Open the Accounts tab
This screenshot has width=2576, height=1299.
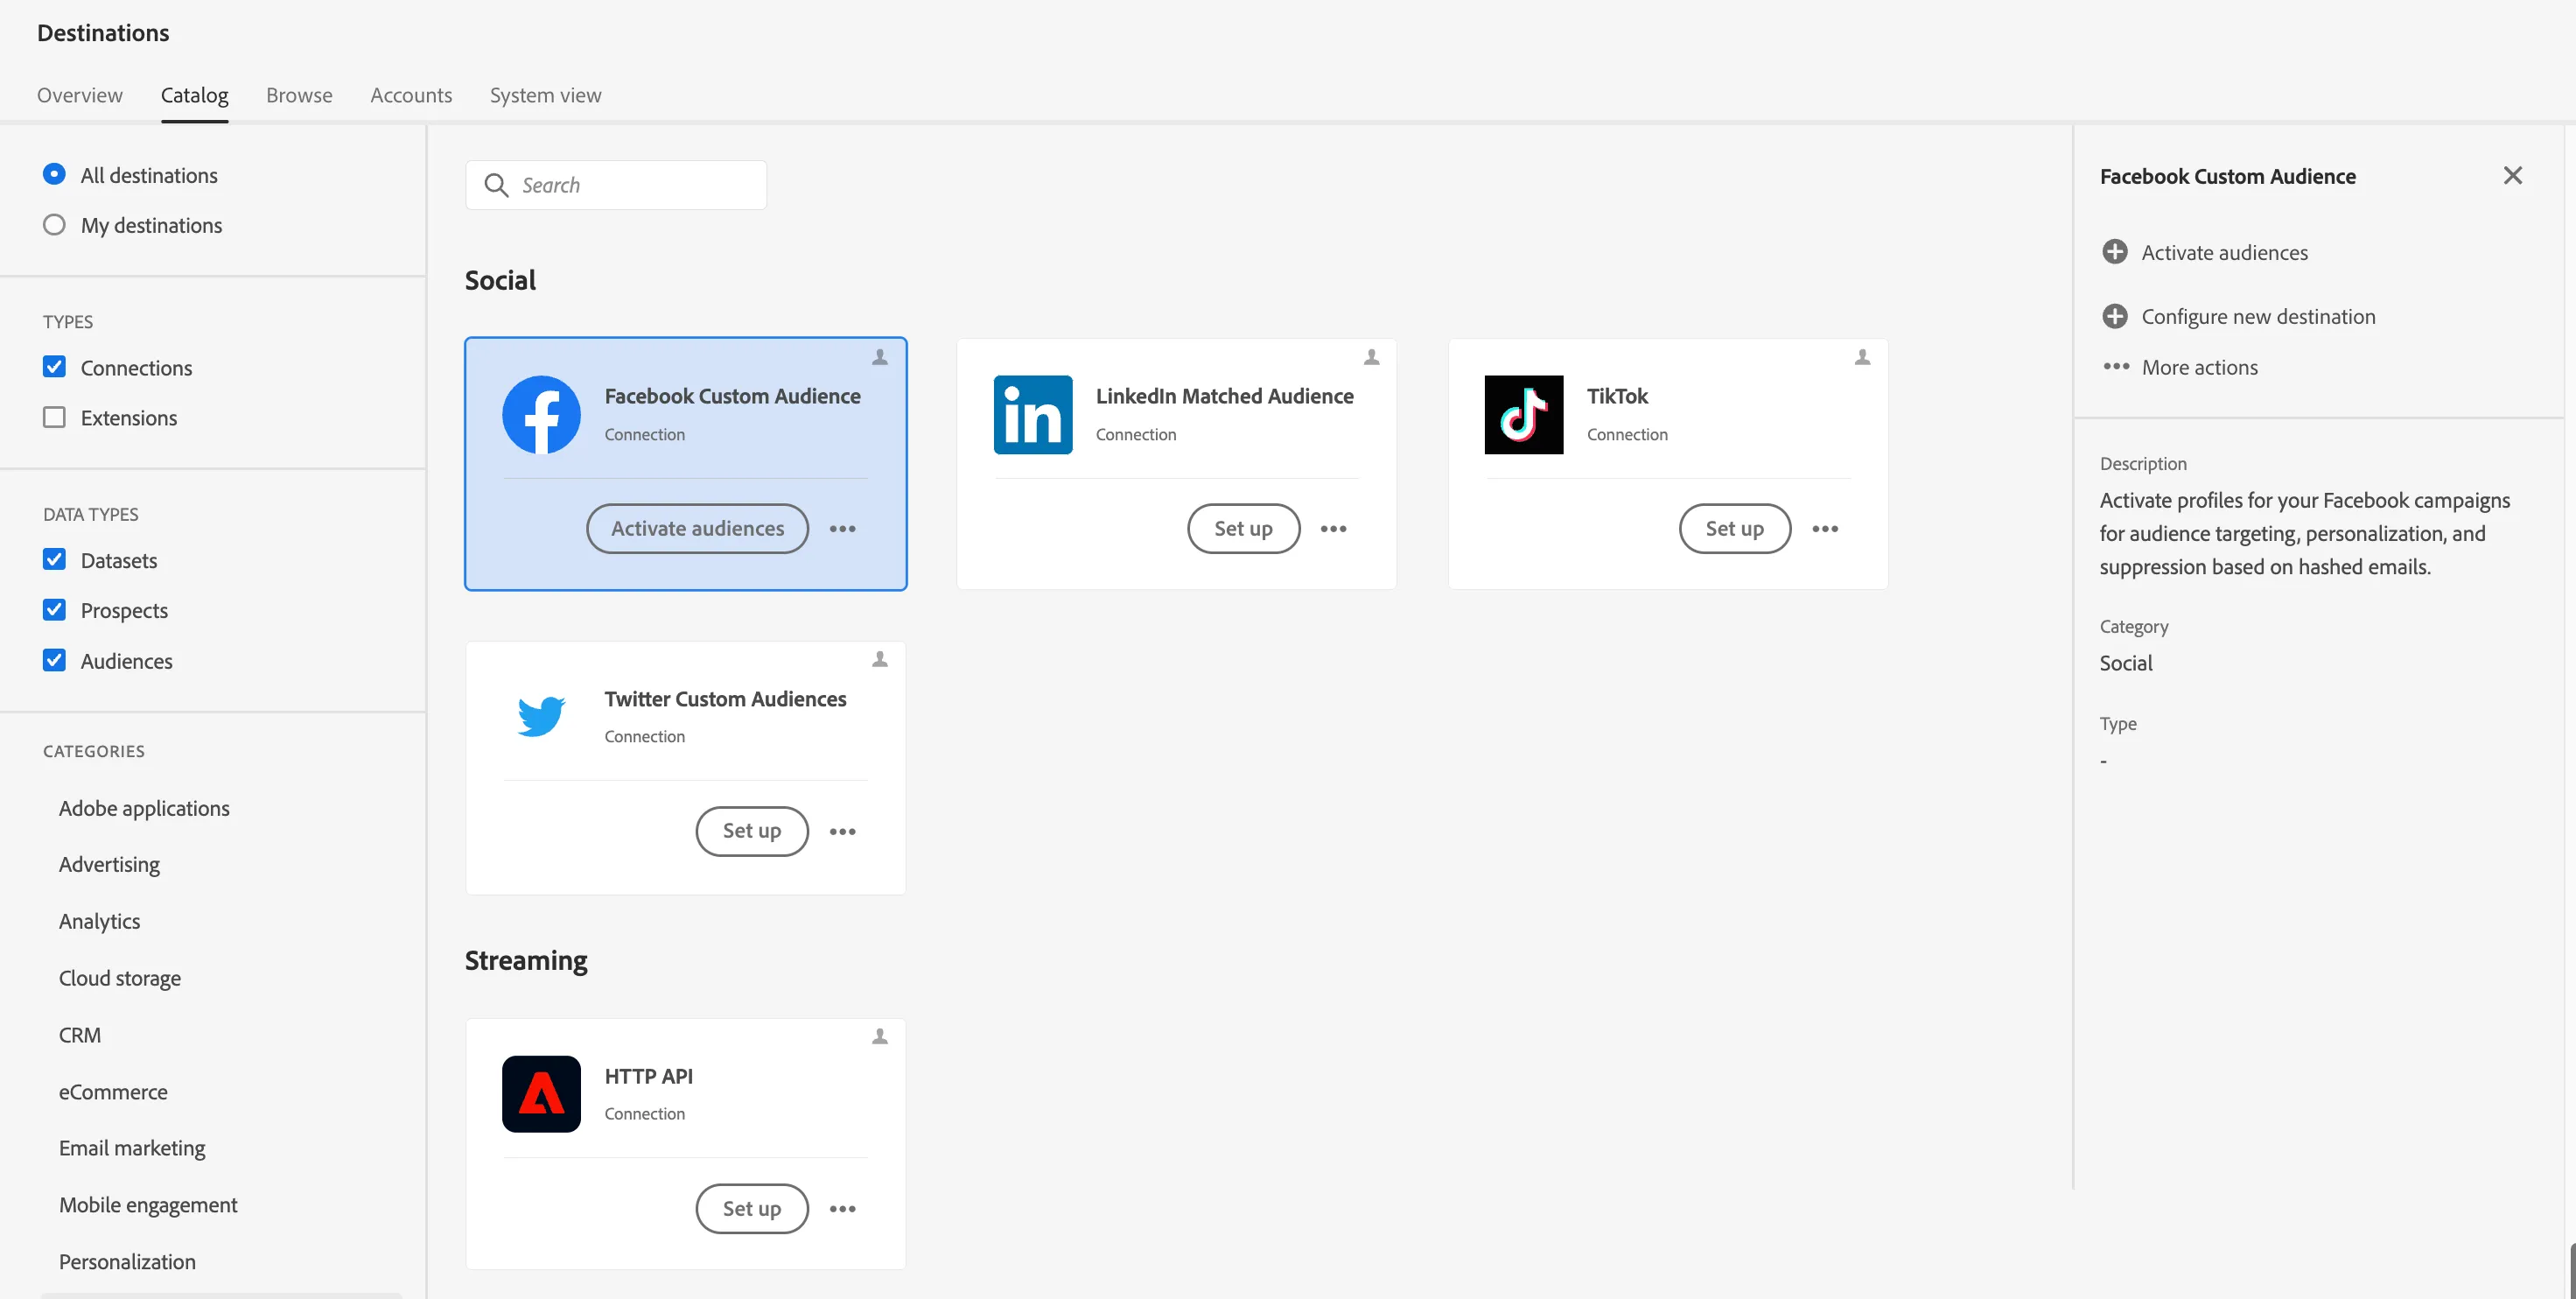coord(411,95)
